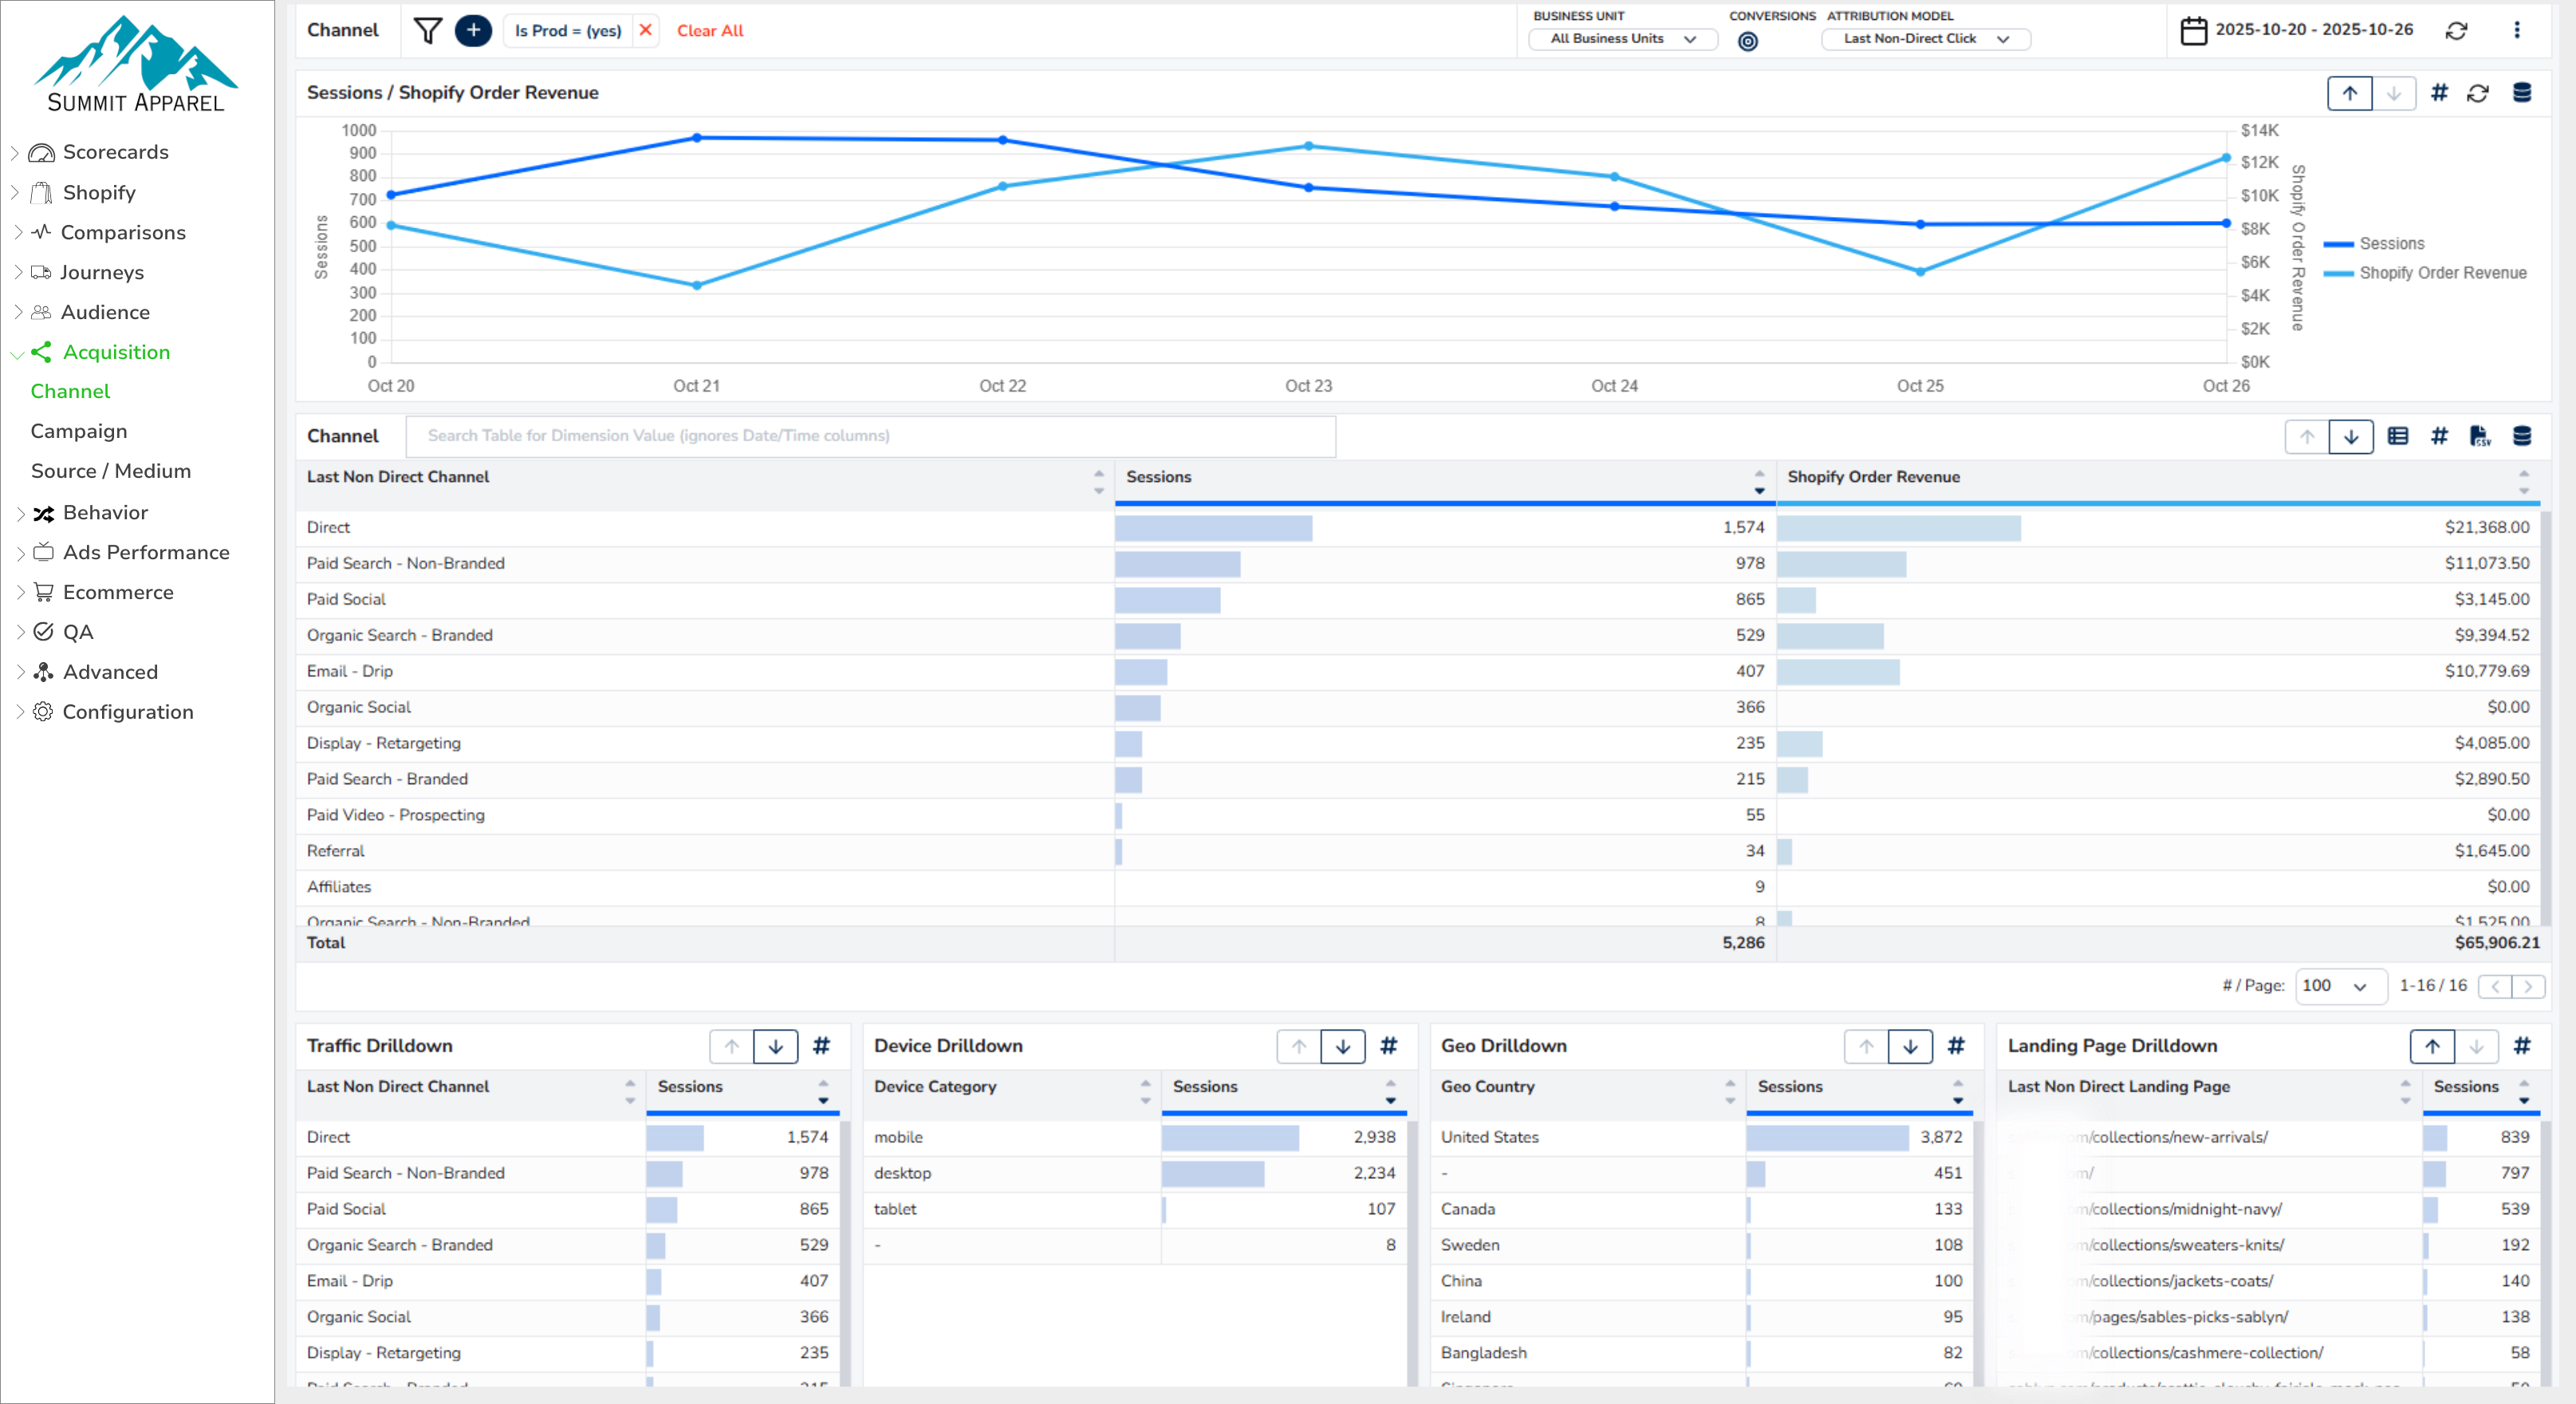
Task: Add a new filter with the plus icon
Action: coord(472,31)
